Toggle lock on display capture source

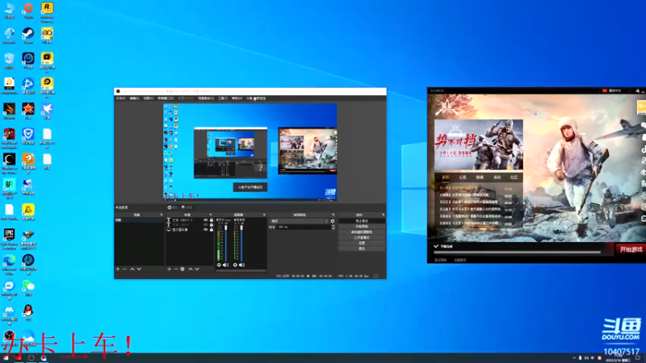(212, 230)
